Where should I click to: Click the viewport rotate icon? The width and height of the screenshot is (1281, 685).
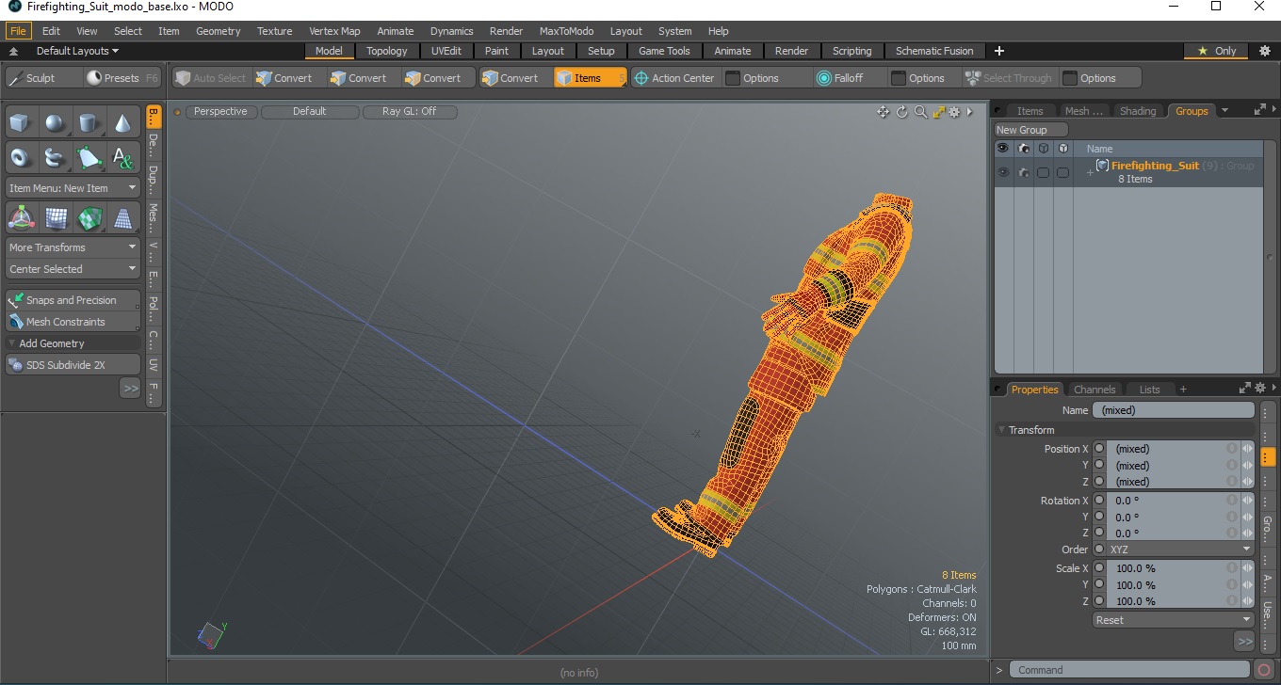pyautogui.click(x=901, y=112)
